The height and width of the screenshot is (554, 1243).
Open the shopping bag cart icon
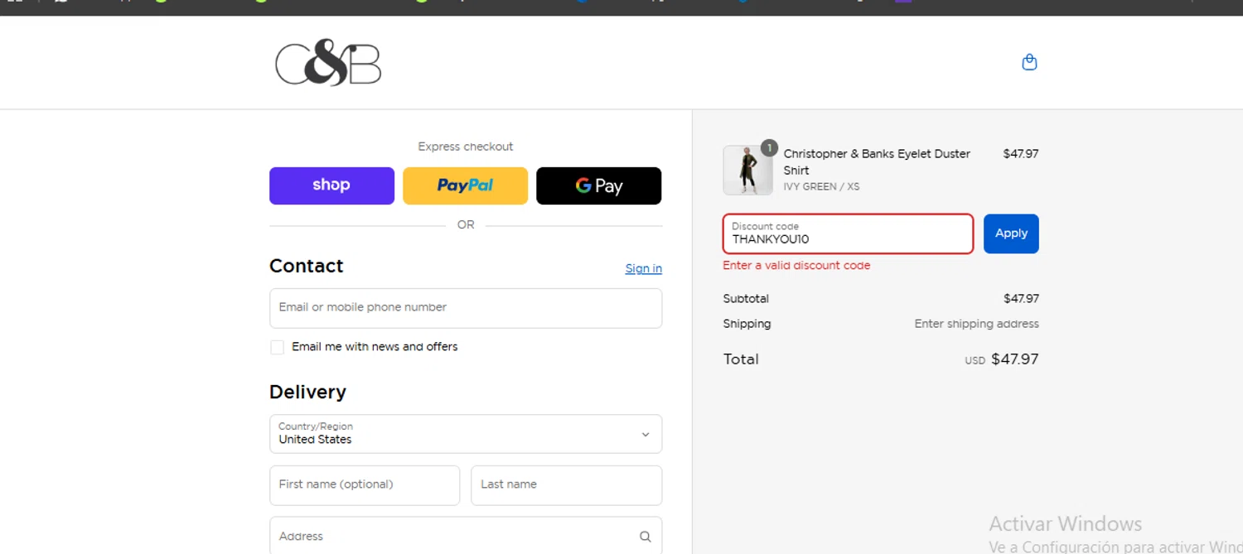click(1029, 62)
